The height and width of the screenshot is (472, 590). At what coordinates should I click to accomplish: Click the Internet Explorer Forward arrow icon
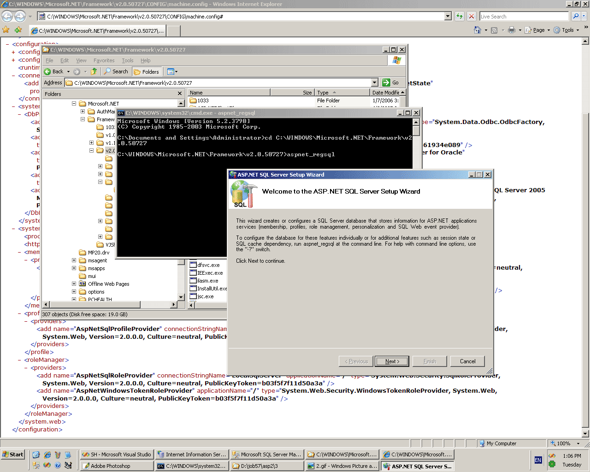(20, 16)
